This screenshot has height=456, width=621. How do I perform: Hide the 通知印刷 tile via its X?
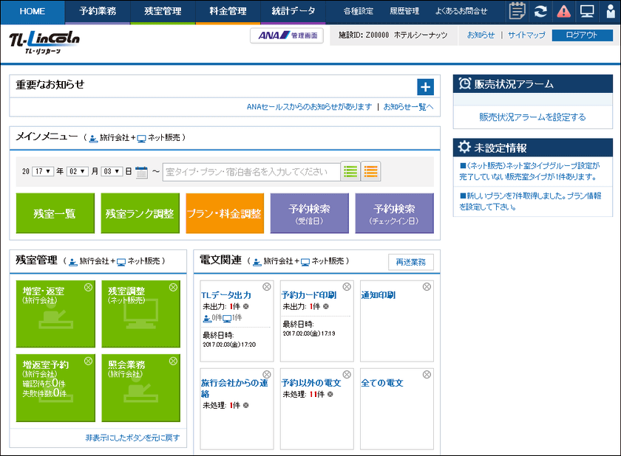pos(427,287)
